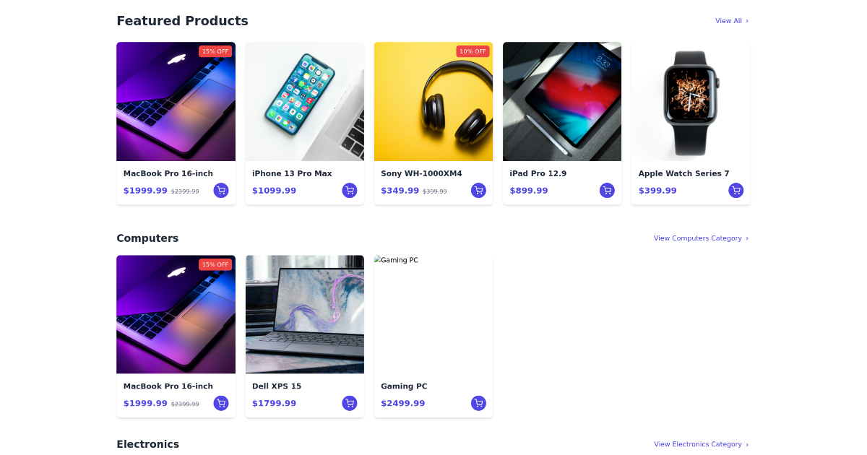
Task: Click chevron beside View Computers Category
Action: [747, 238]
